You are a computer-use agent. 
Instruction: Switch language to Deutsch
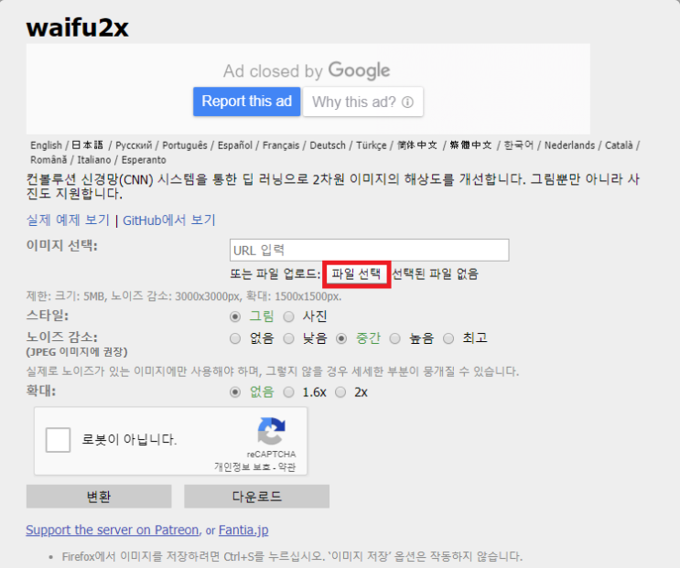328,145
